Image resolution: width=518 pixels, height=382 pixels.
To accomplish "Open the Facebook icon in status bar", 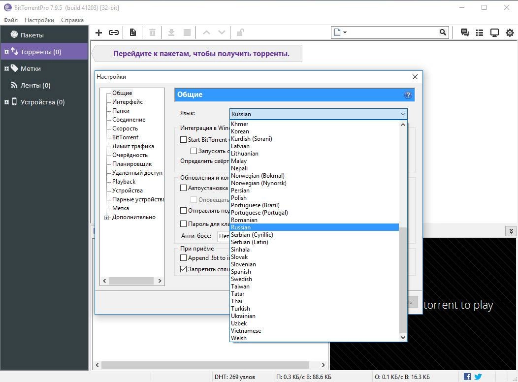I will [467, 377].
